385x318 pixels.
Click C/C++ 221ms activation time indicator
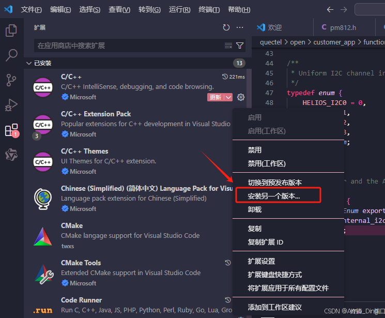tap(233, 77)
